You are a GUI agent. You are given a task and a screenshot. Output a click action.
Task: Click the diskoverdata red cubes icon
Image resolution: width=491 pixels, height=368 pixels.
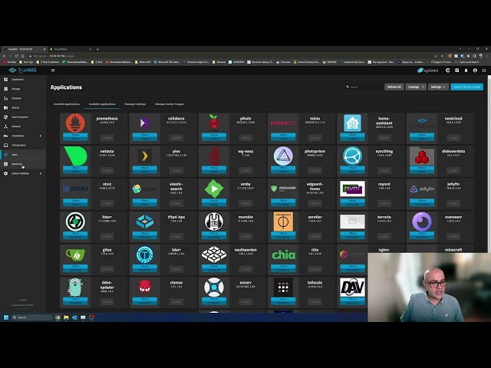tap(422, 156)
